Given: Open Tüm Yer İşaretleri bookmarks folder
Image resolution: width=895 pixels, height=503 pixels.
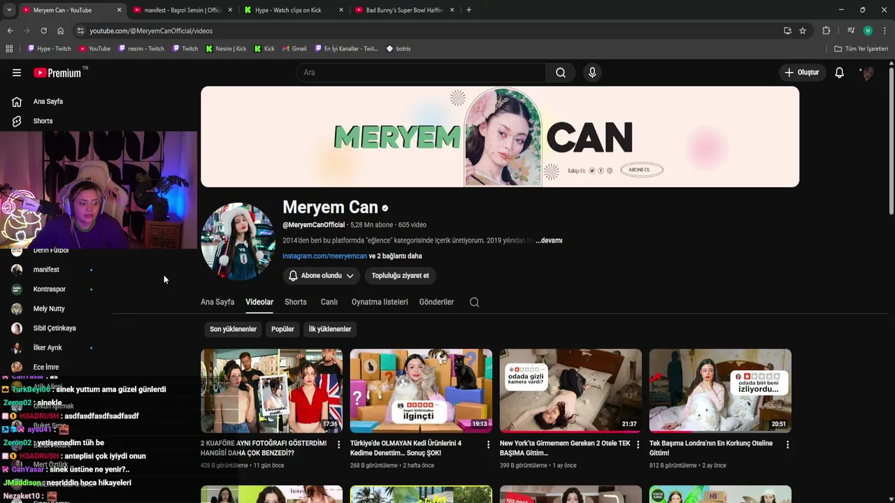Looking at the screenshot, I should click(x=861, y=49).
